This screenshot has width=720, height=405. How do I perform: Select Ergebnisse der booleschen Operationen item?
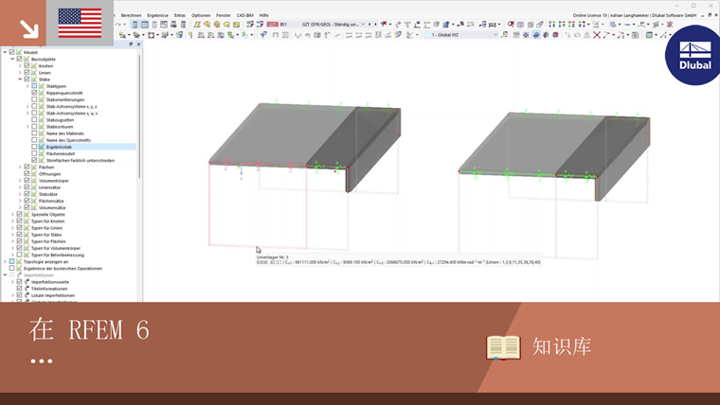[63, 269]
